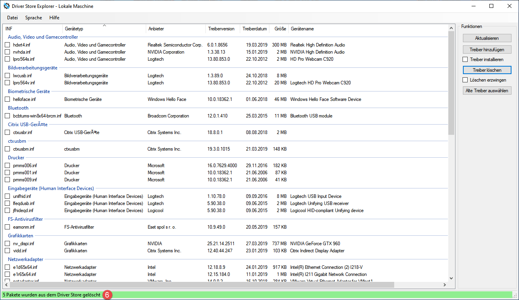
Task: Click the horizontal scrollbar right arrow
Action: [x=444, y=285]
